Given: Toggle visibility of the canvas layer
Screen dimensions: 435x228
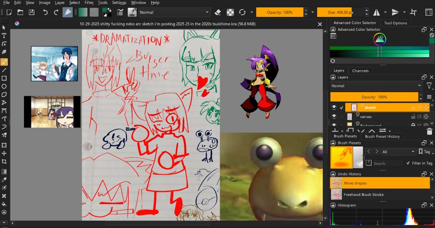Looking at the screenshot, I should tap(334, 116).
